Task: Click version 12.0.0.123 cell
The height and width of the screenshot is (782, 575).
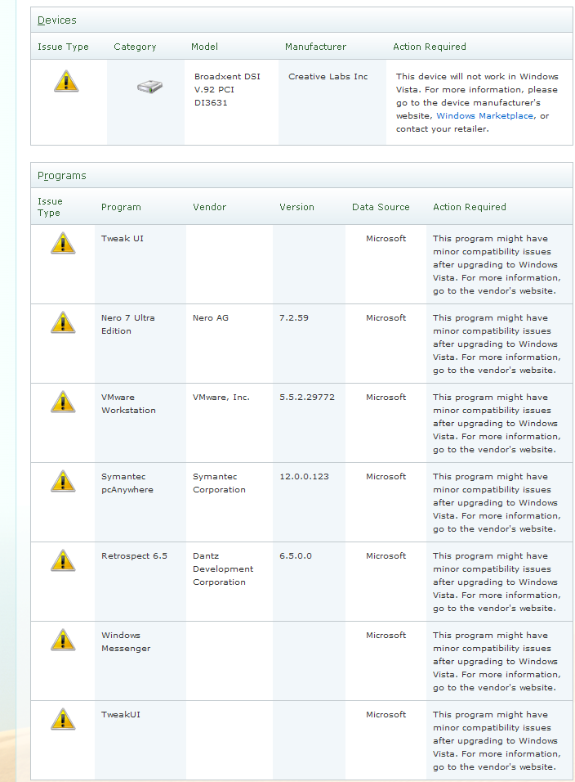Action: (304, 476)
